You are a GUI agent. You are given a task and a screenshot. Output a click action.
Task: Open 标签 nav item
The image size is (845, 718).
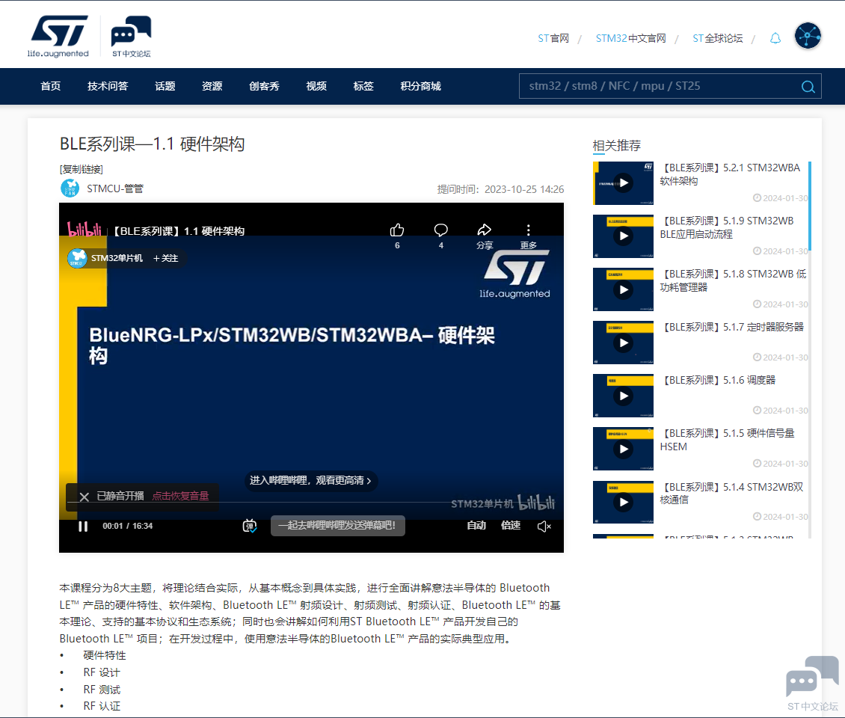coord(363,86)
